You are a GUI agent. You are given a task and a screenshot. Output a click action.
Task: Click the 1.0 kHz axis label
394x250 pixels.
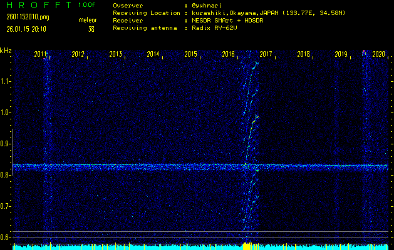6,113
